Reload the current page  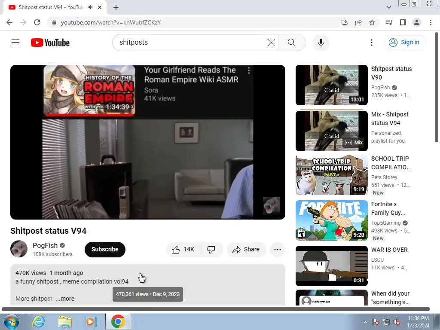pyautogui.click(x=37, y=22)
